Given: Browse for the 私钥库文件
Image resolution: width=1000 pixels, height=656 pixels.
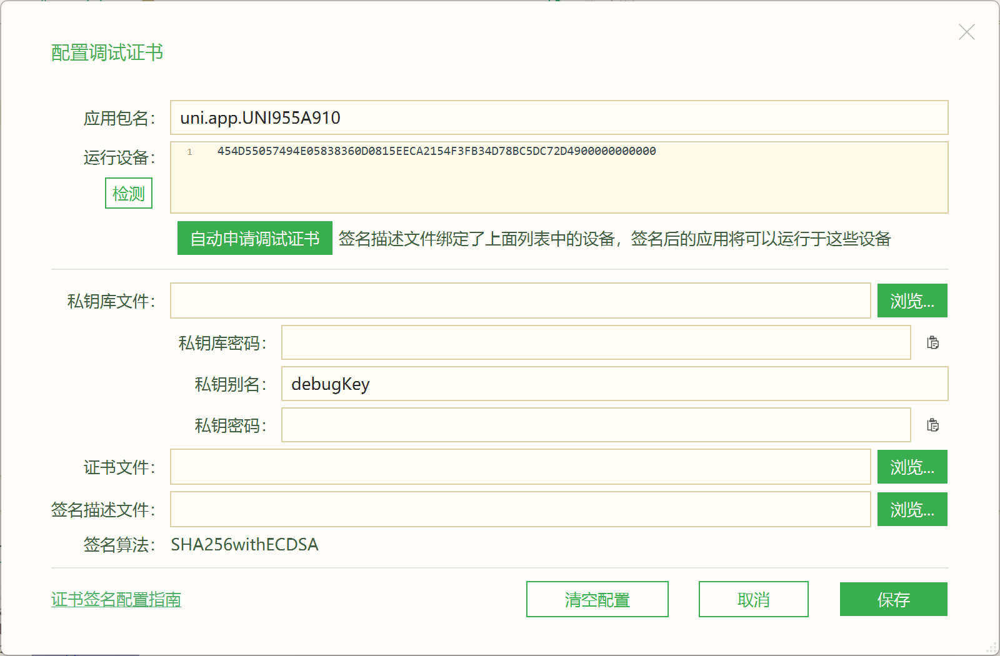Looking at the screenshot, I should (912, 301).
